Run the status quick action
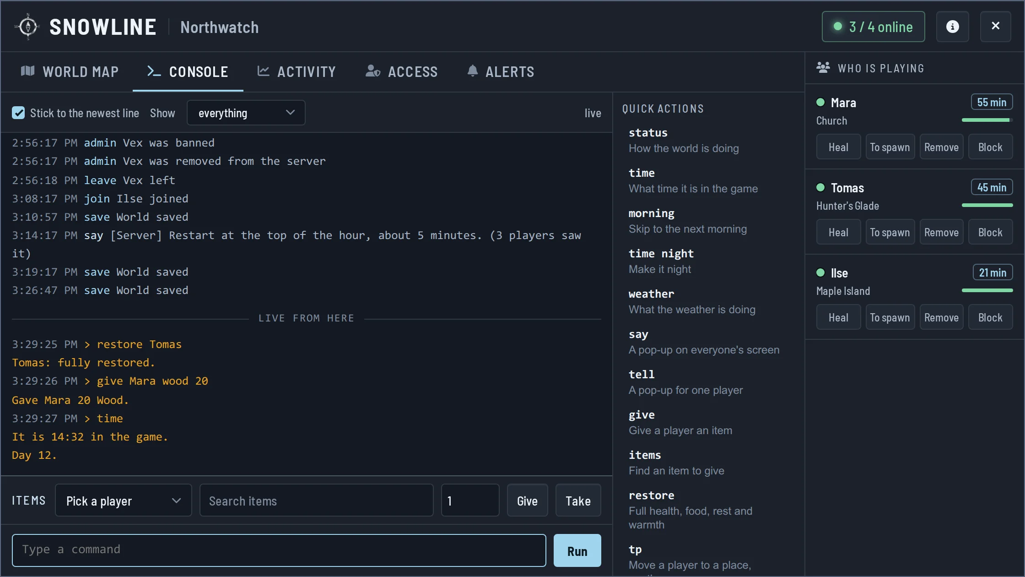1025x577 pixels. [708, 140]
